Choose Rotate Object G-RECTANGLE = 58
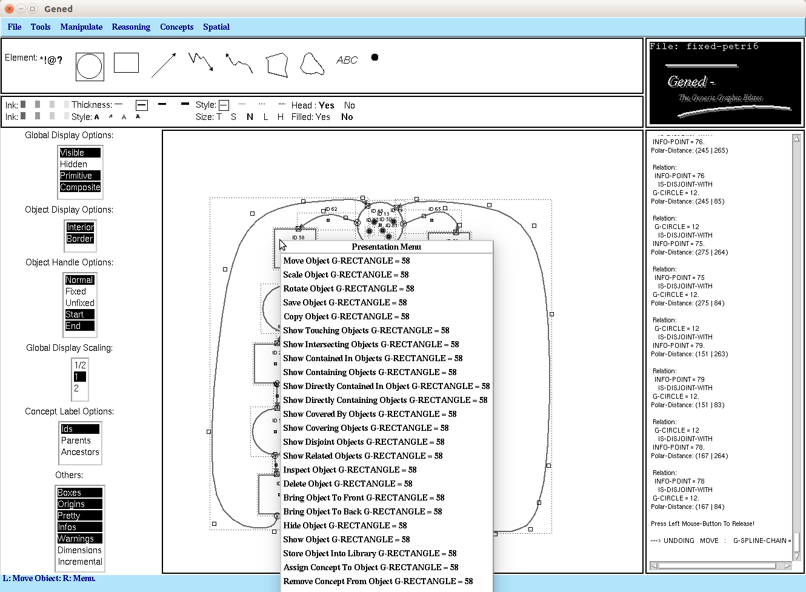This screenshot has height=592, width=806. coord(387,288)
